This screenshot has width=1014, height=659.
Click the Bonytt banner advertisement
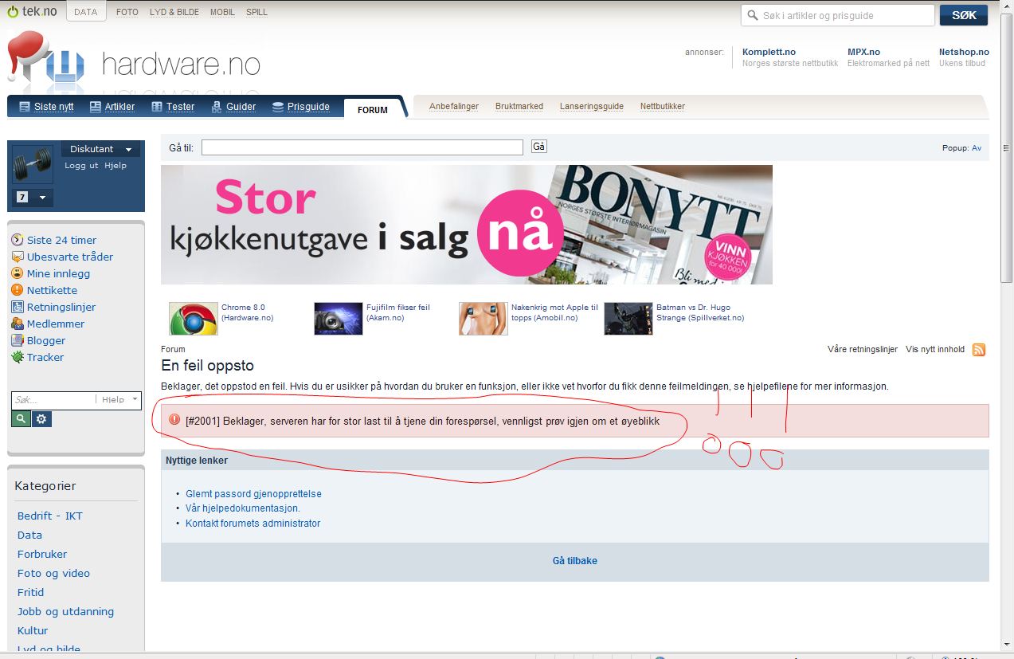click(x=467, y=225)
